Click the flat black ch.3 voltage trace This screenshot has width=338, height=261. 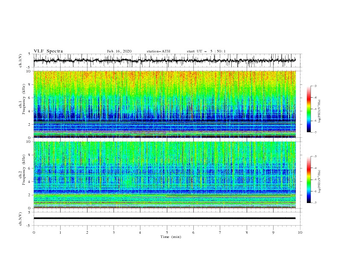tap(164, 218)
